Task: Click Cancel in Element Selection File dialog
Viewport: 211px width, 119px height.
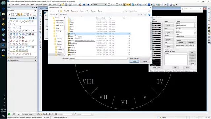Action: (x=145, y=61)
